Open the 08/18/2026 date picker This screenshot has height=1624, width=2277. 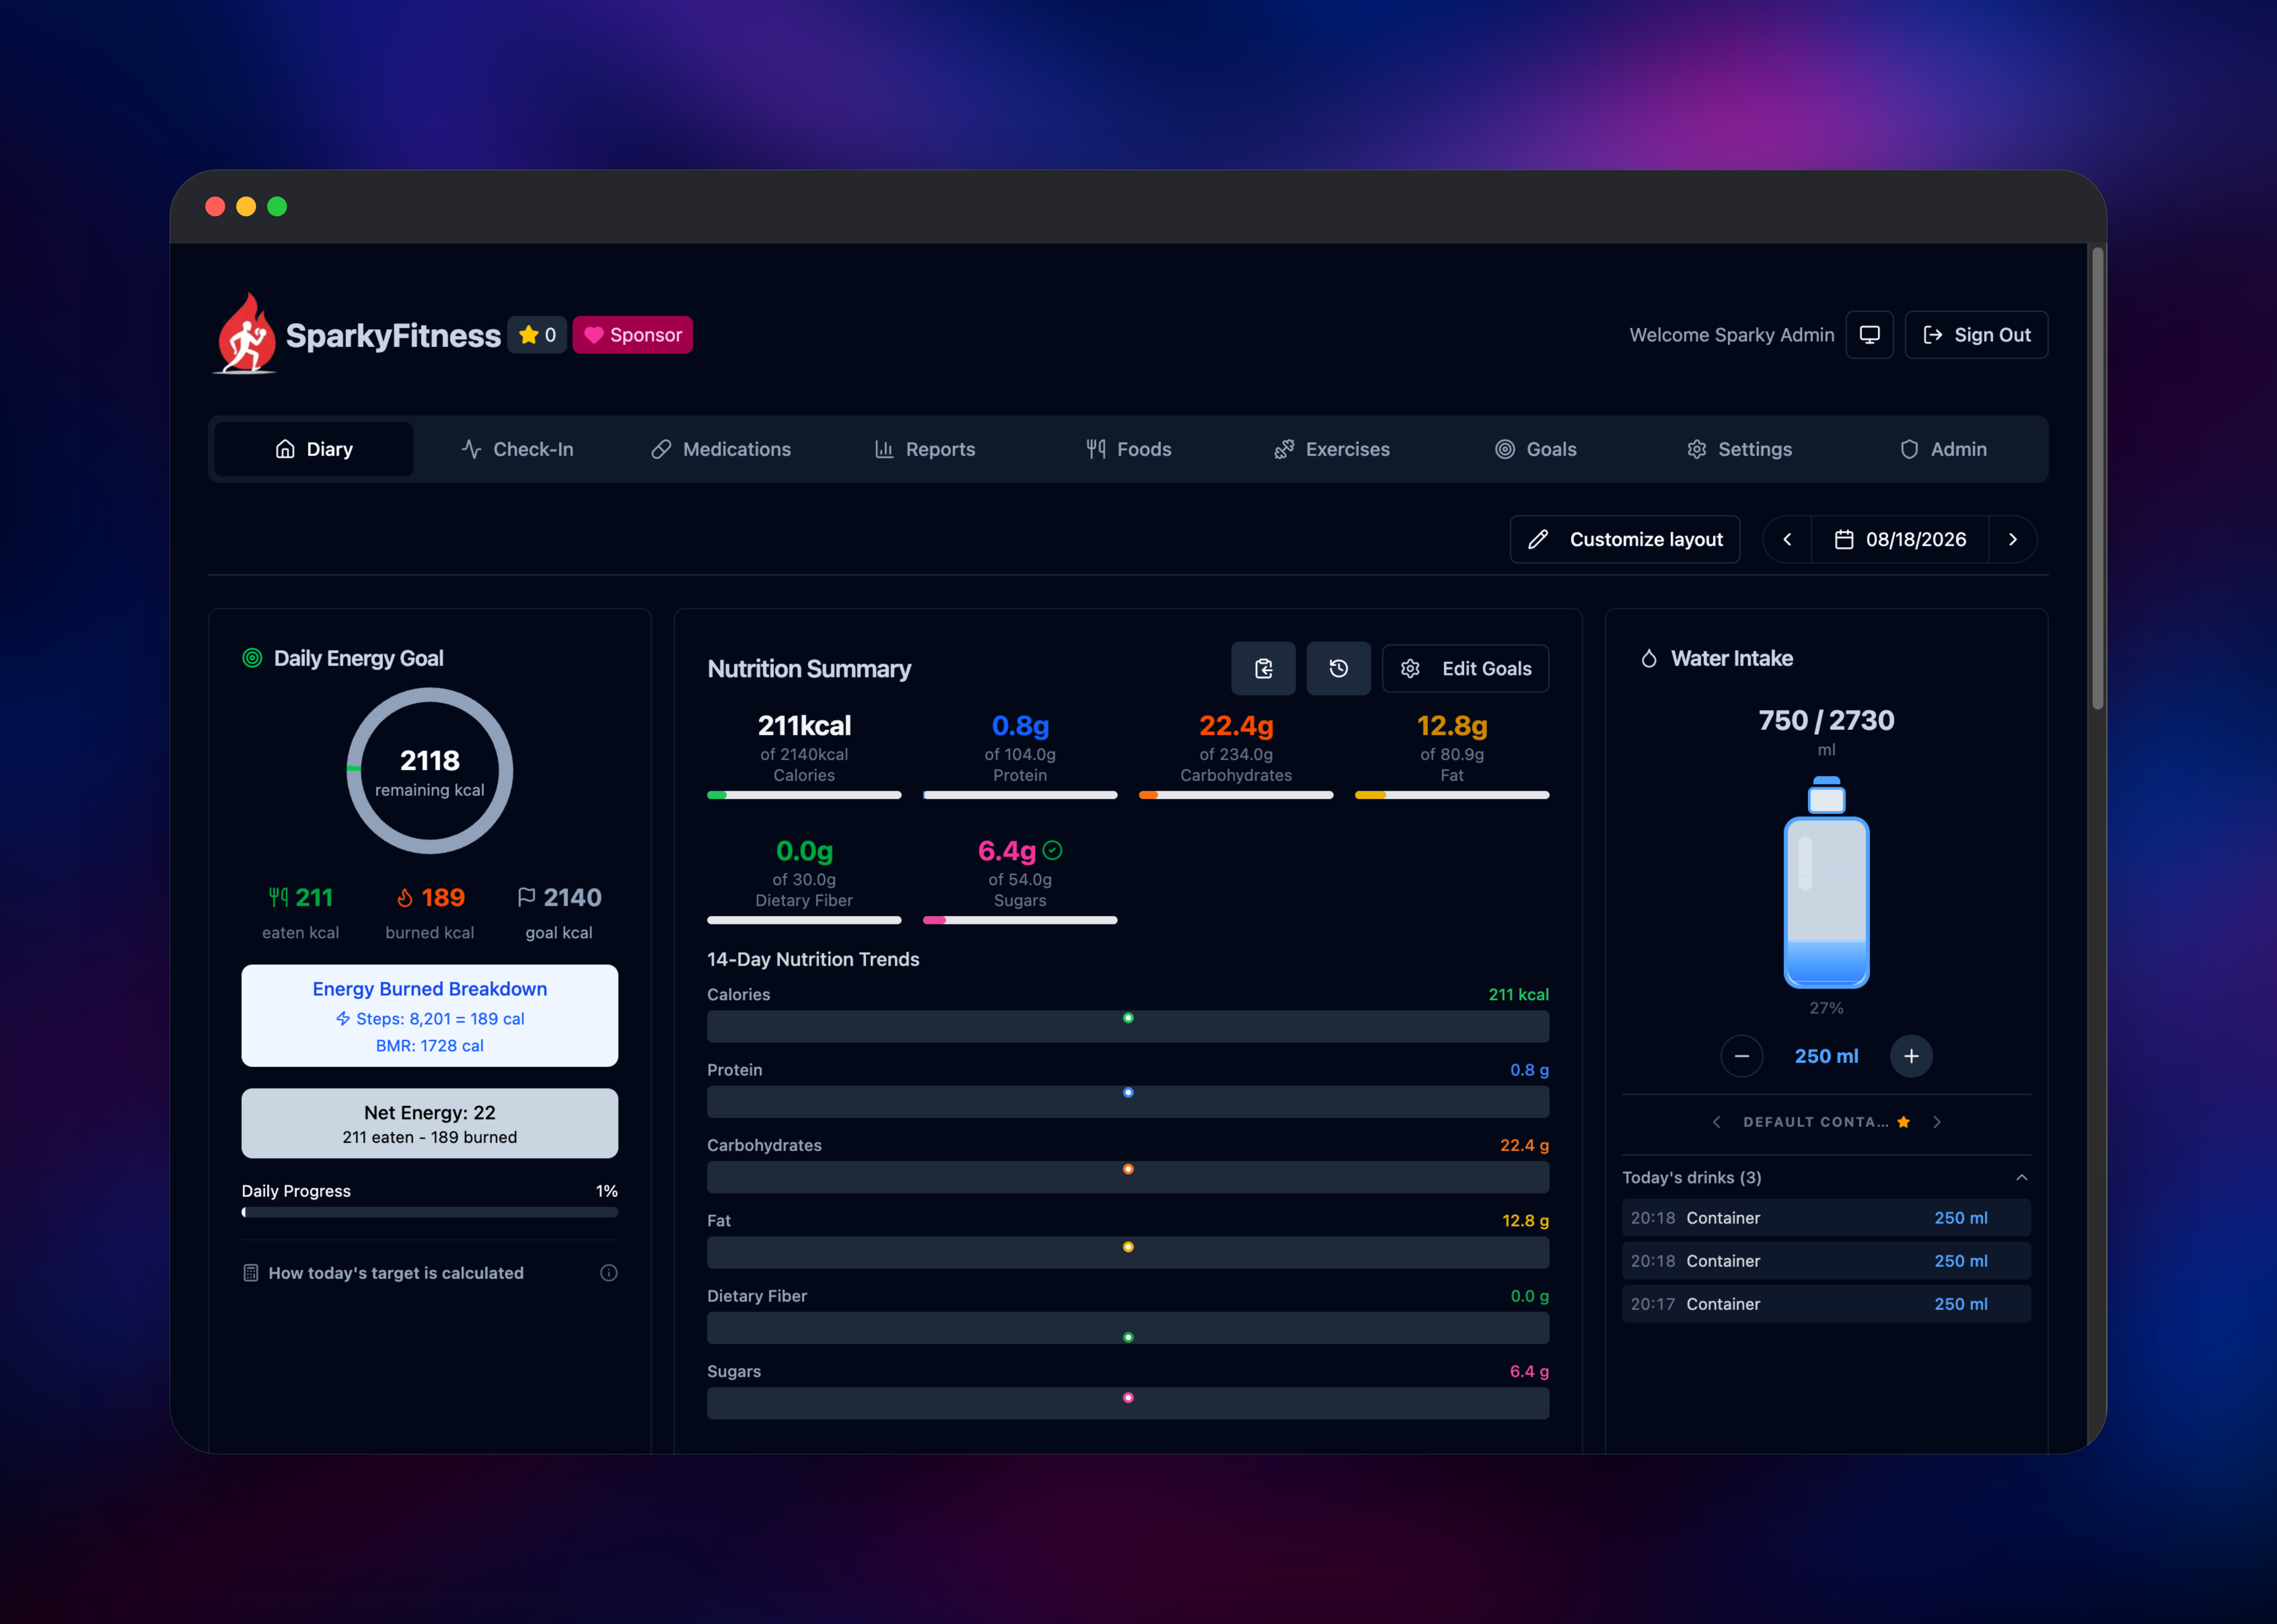[1900, 539]
